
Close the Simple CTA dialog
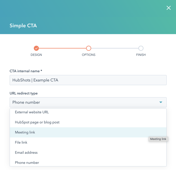(168, 8)
